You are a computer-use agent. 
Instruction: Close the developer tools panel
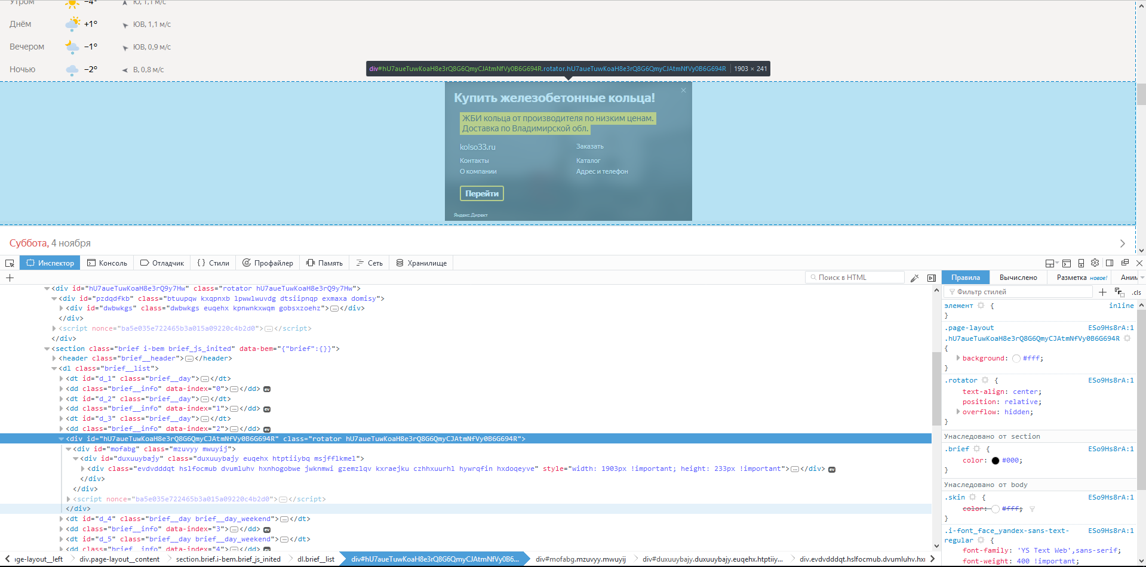(x=1139, y=263)
